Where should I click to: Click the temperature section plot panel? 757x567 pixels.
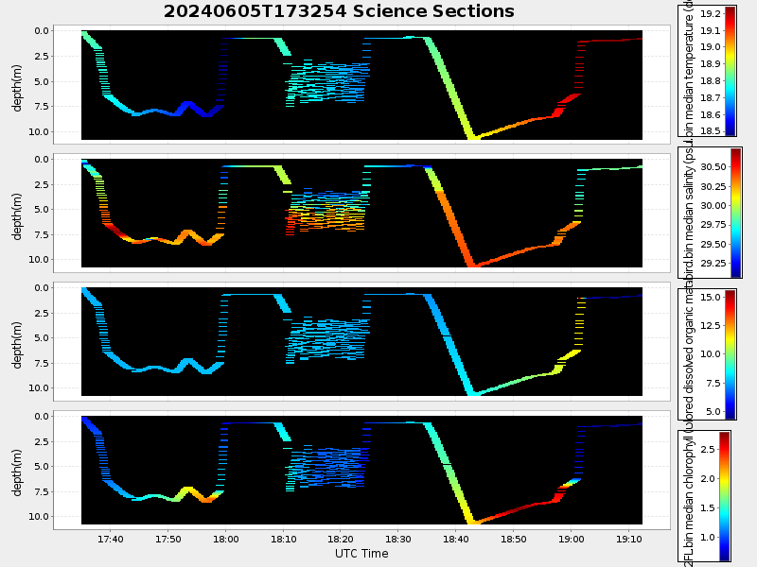click(361, 85)
